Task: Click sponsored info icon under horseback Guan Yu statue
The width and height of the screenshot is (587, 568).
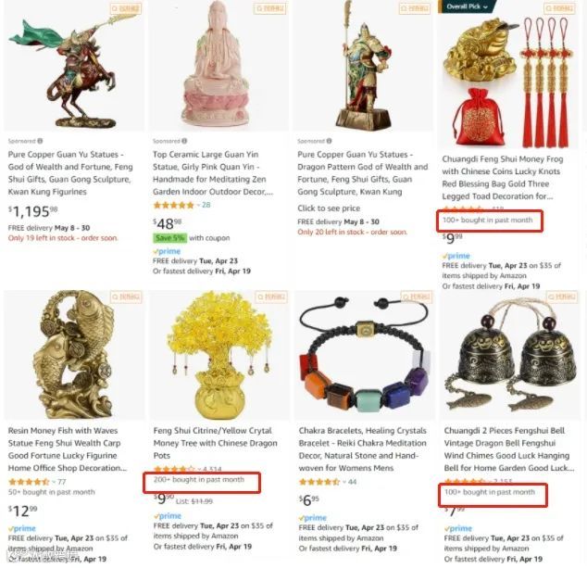Action: (x=40, y=141)
